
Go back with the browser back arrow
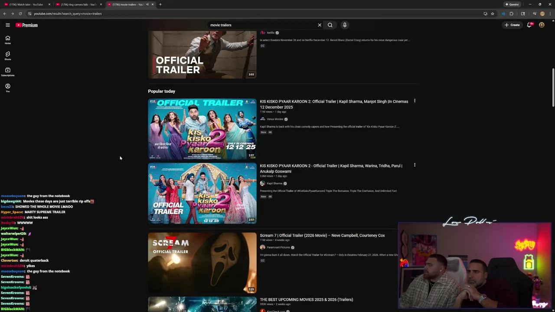pos(5,13)
